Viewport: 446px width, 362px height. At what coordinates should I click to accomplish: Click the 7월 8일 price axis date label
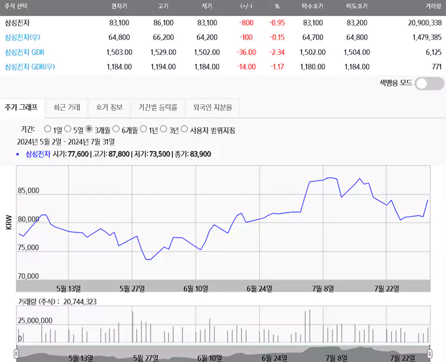click(323, 289)
